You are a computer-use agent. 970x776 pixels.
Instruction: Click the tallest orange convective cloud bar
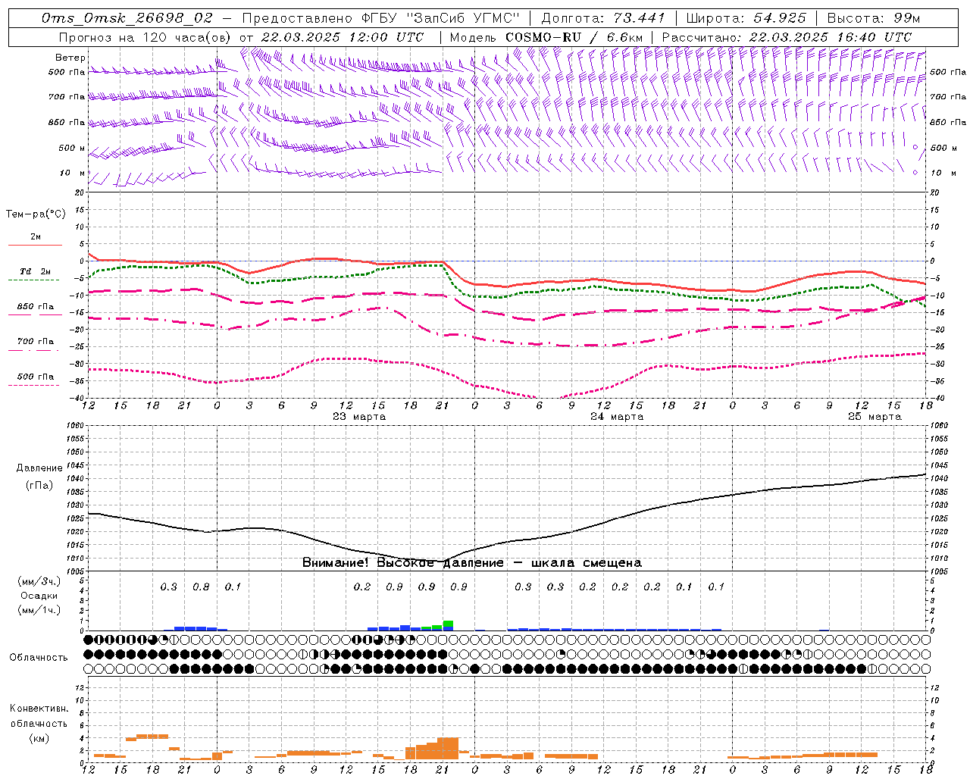[x=448, y=748]
